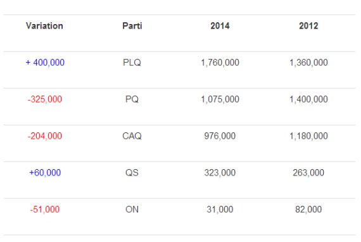Click the ON party cell
This screenshot has width=361, height=242.
132,209
